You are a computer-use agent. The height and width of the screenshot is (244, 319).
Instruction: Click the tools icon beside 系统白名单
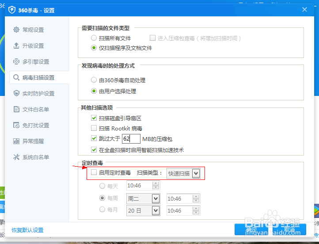(x=16, y=157)
